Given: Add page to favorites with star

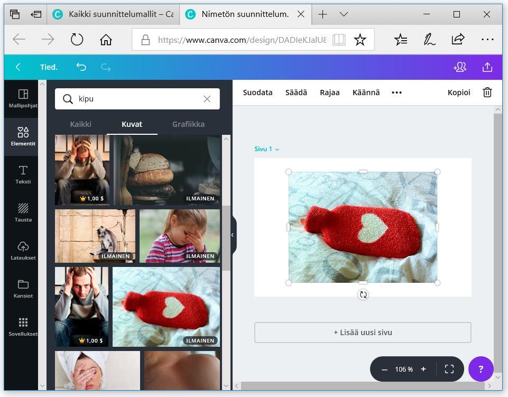Looking at the screenshot, I should (x=359, y=40).
